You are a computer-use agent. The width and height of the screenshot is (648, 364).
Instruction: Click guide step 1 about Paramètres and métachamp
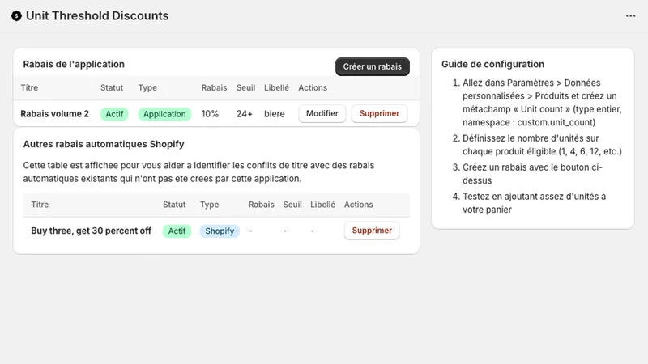[542, 103]
